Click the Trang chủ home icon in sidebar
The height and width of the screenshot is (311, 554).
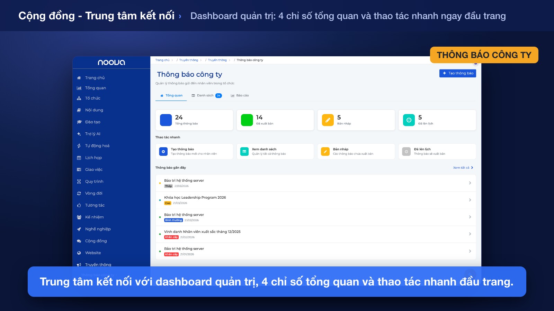(x=79, y=78)
